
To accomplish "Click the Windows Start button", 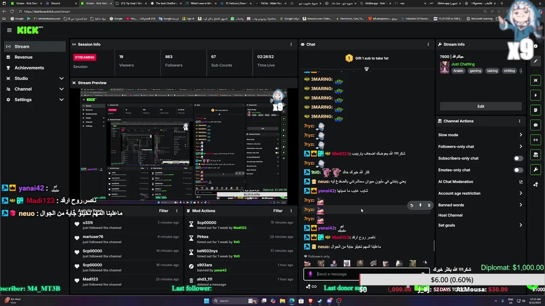I will (207, 301).
